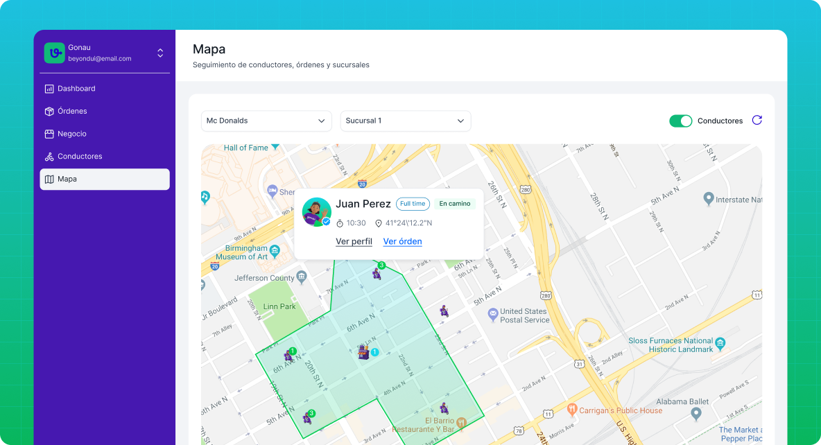
Task: Click the Órdenes box icon
Action: pyautogui.click(x=49, y=111)
